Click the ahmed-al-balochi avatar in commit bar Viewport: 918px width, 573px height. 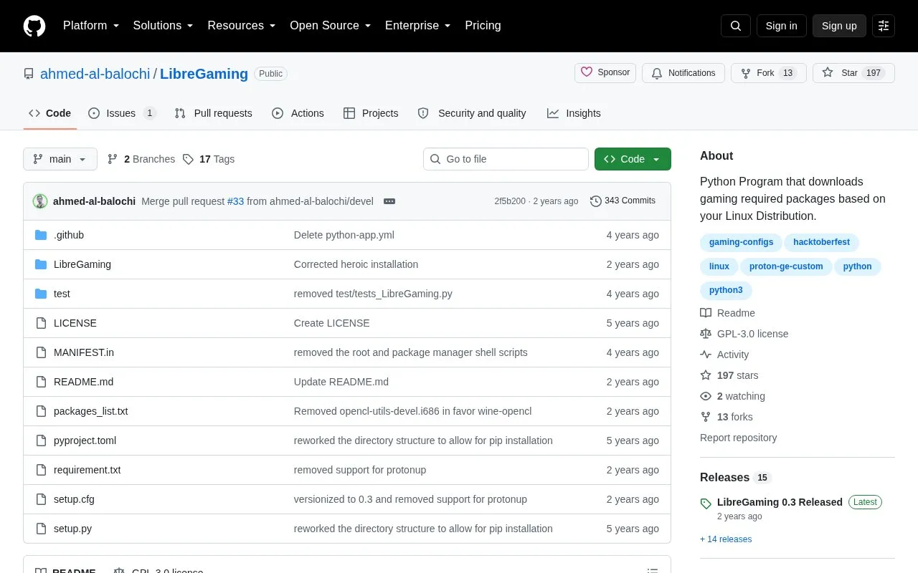pyautogui.click(x=40, y=201)
